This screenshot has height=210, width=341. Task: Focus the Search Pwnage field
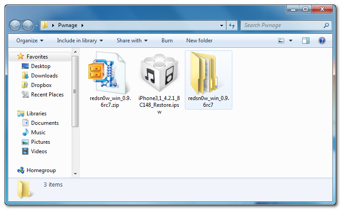pos(286,25)
